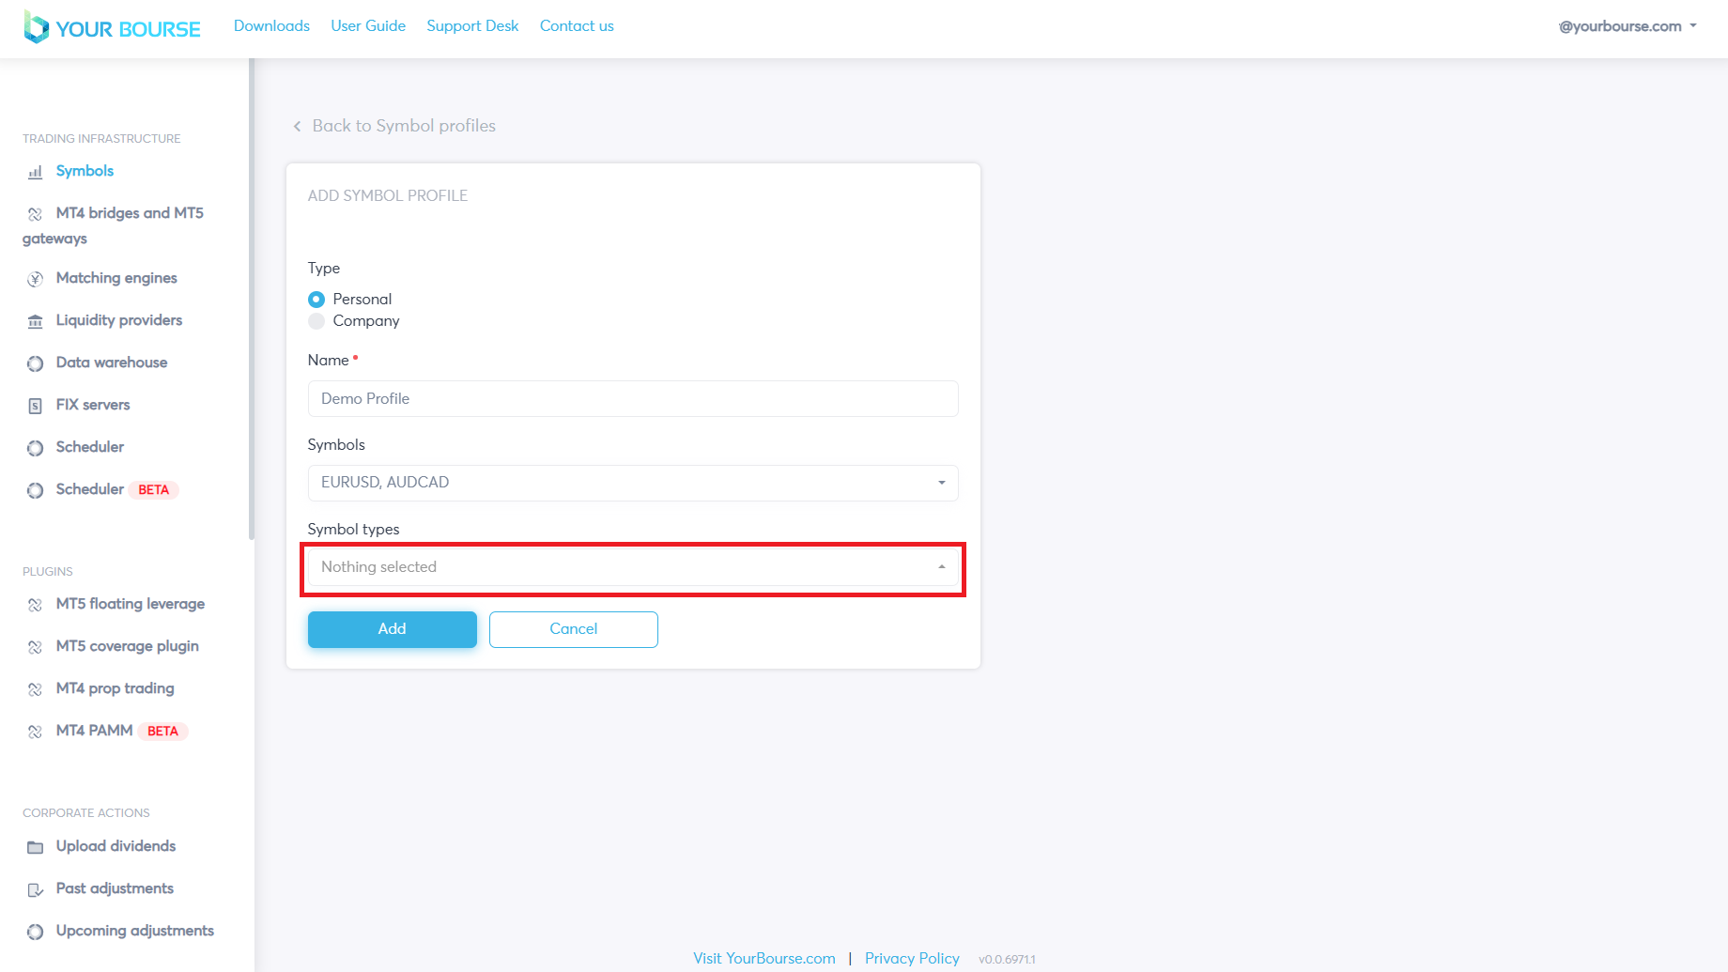1728x972 pixels.
Task: Go to Symbols in the sidebar
Action: (85, 171)
